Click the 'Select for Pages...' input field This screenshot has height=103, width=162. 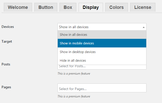coord(102,88)
